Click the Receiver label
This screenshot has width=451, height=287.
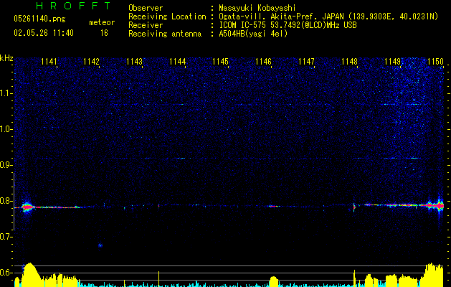click(146, 25)
